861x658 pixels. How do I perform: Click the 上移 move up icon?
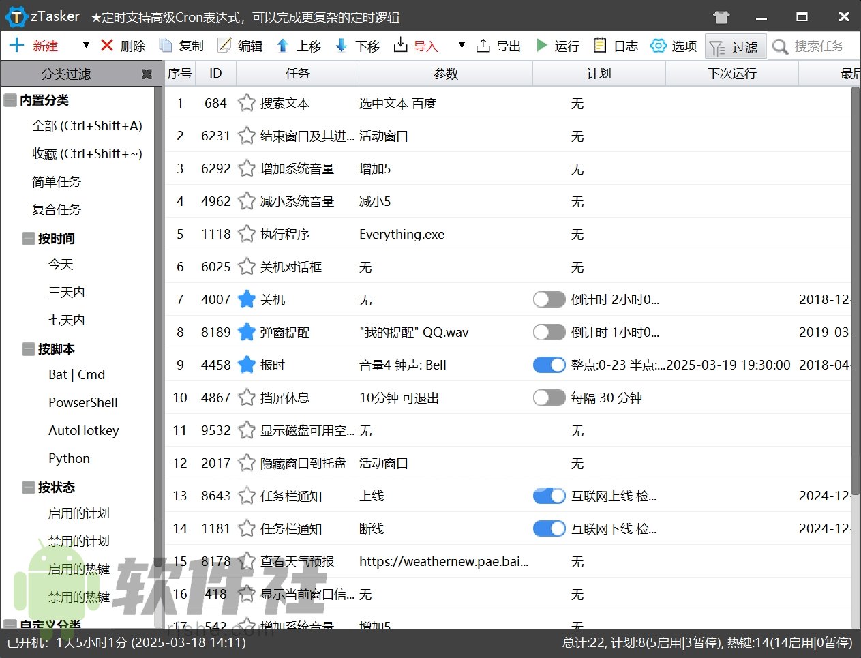pyautogui.click(x=282, y=46)
